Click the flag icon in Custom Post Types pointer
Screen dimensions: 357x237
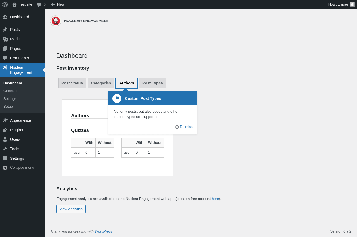tap(117, 98)
